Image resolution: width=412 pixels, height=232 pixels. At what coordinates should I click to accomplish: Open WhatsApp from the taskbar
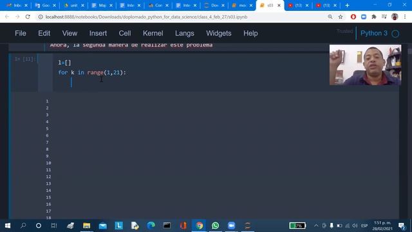[x=216, y=226]
